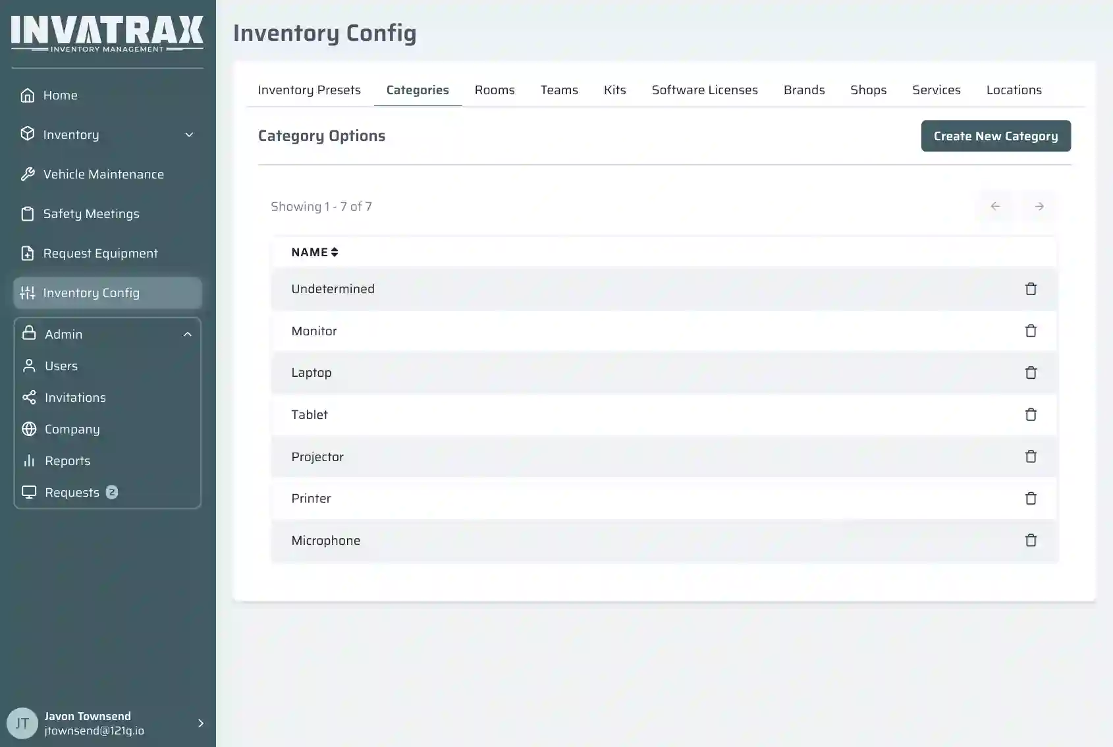Toggle the NAME column sort order
1113x747 pixels.
pos(335,252)
